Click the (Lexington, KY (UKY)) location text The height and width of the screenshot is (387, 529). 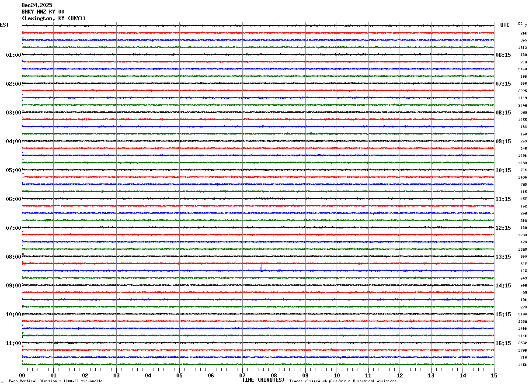tap(54, 18)
